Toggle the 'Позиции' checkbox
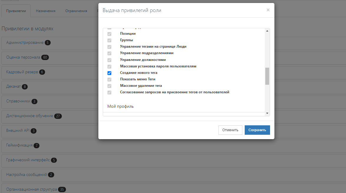Image resolution: width=346 pixels, height=193 pixels. 110,34
